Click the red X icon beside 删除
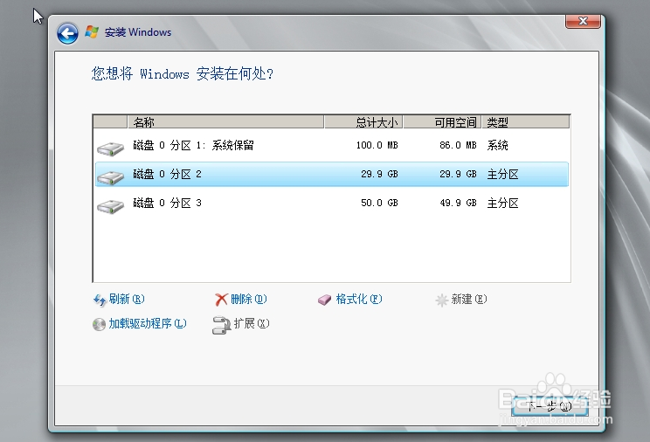Image resolution: width=650 pixels, height=442 pixels. (x=221, y=300)
